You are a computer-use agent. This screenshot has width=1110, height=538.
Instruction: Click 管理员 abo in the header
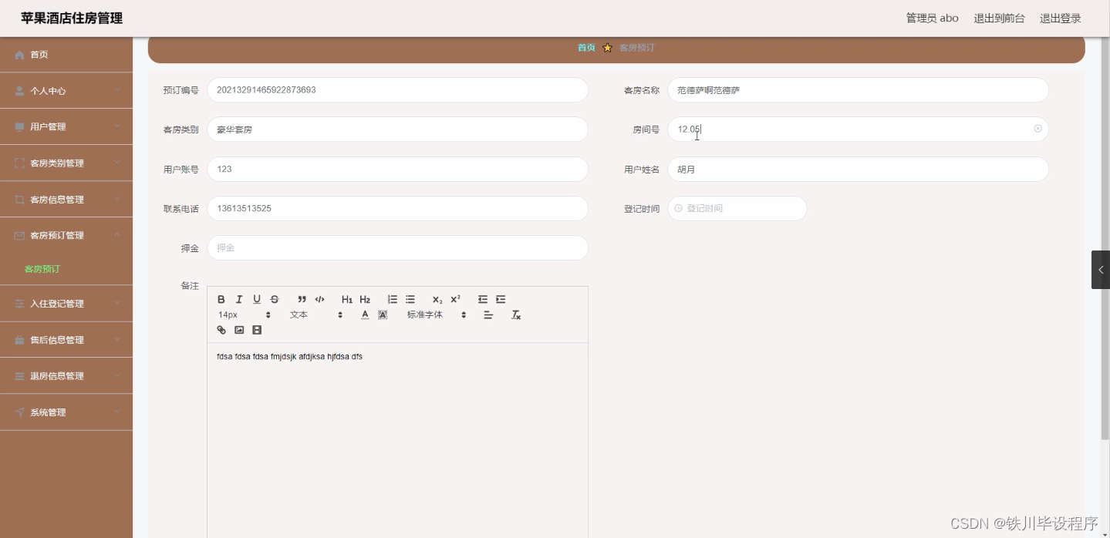932,18
